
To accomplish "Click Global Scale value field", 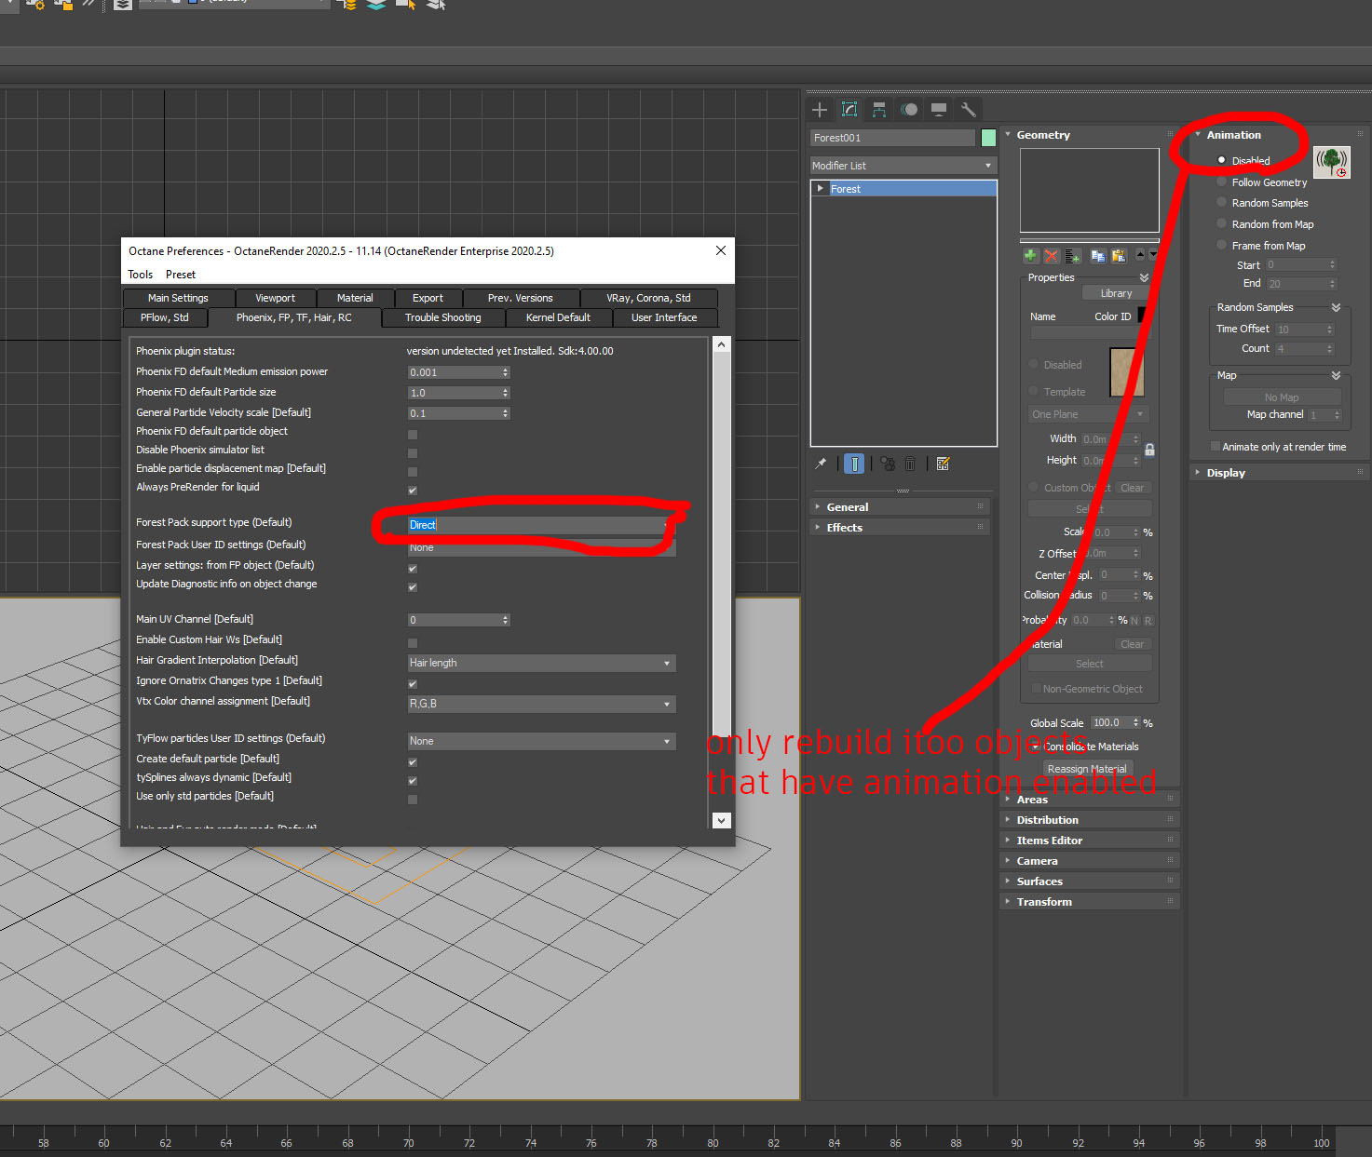I will (1110, 722).
